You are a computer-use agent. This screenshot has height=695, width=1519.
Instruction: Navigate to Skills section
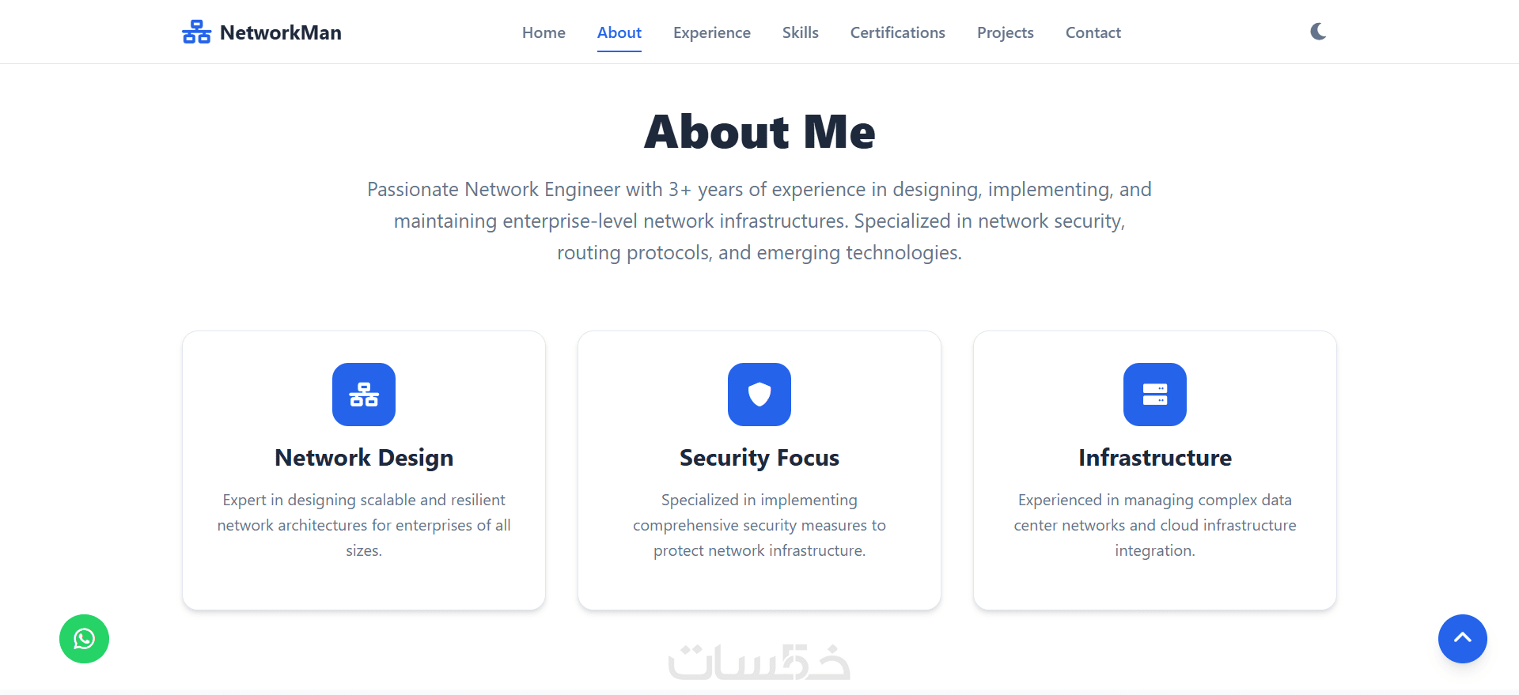800,32
